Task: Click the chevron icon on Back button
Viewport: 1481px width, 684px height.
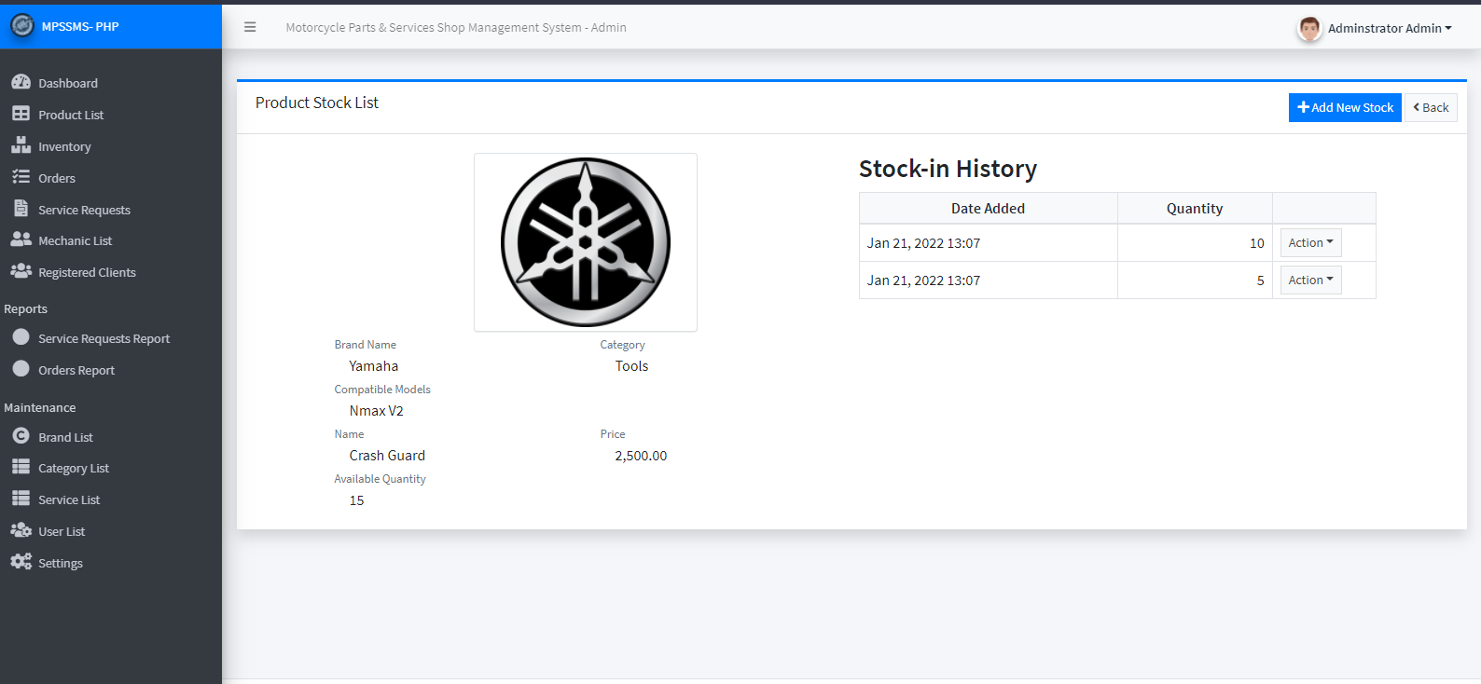Action: pyautogui.click(x=1417, y=107)
